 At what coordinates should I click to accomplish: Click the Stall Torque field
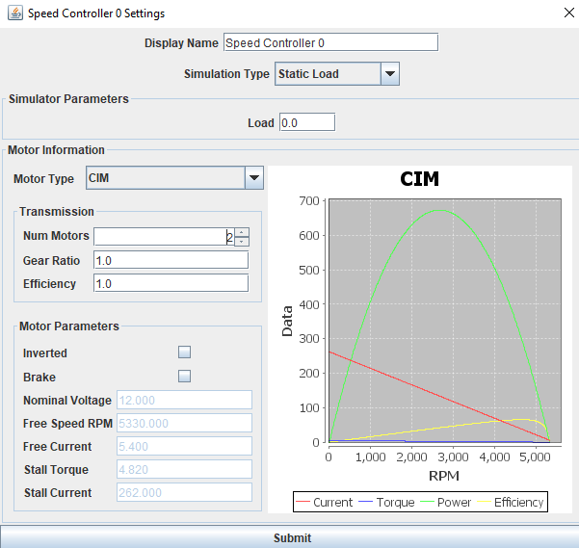tap(184, 469)
